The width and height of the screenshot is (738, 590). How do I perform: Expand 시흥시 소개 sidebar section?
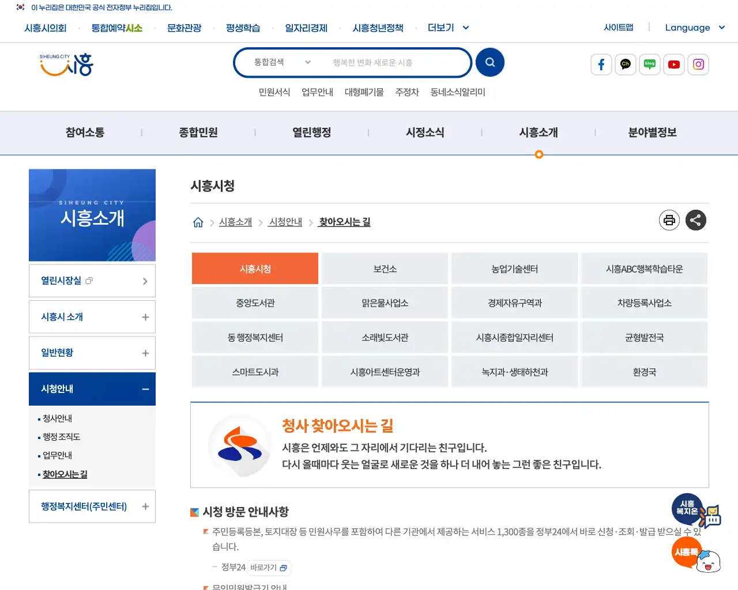92,317
